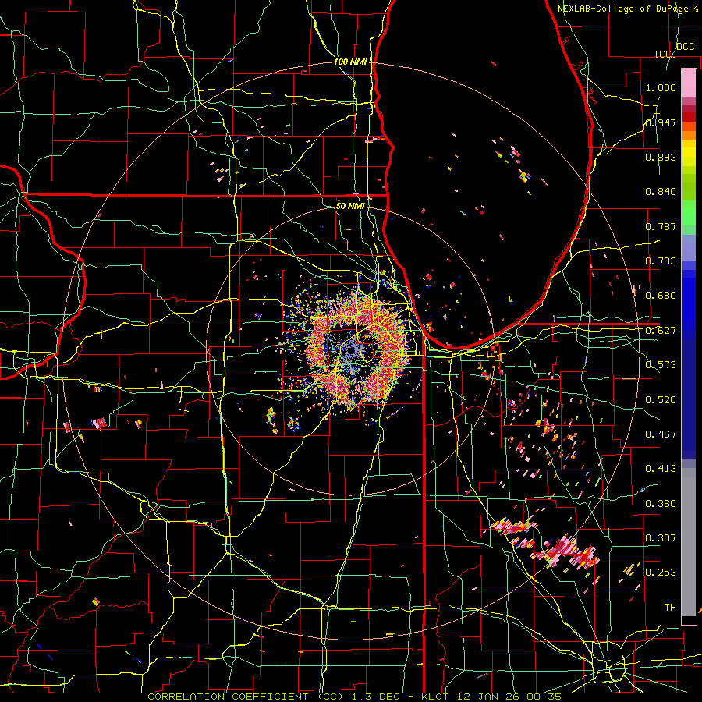Click the "TH" threshold label on the legend
702x702 pixels.
[670, 608]
